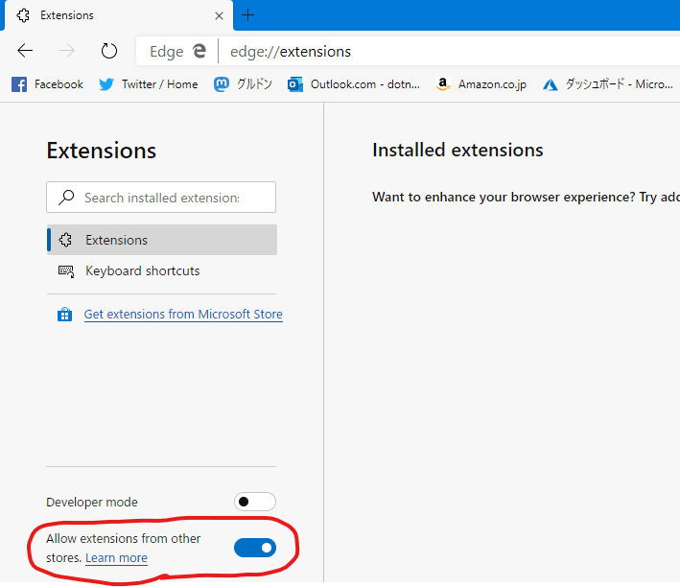Click the puzzle icon on the Extensions tab
The image size is (680, 587).
point(23,15)
